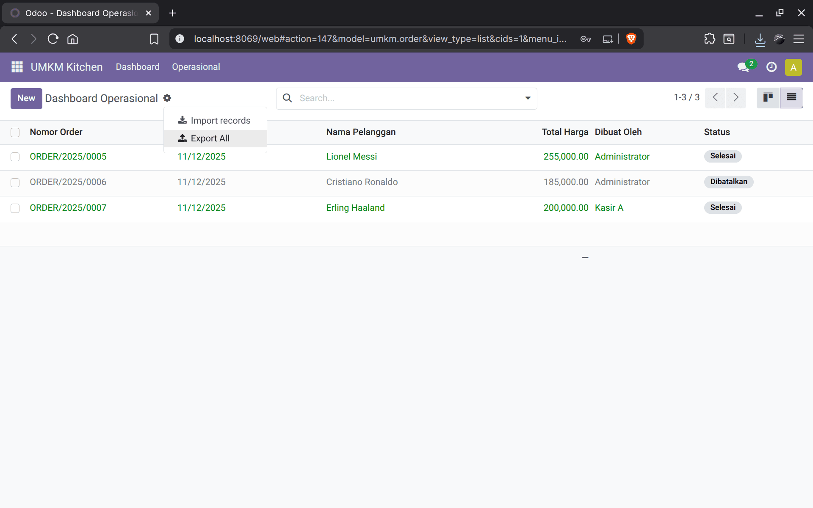Open record ORDER/2025/0006
Screen dimensions: 813x508
coord(68,182)
